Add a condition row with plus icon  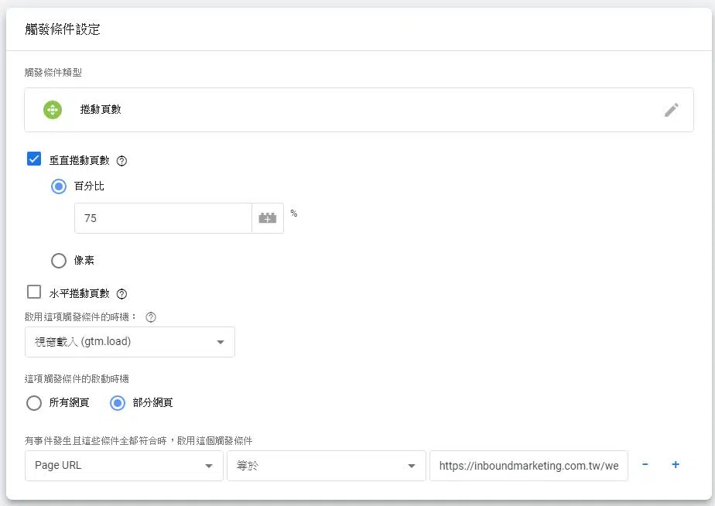point(676,464)
